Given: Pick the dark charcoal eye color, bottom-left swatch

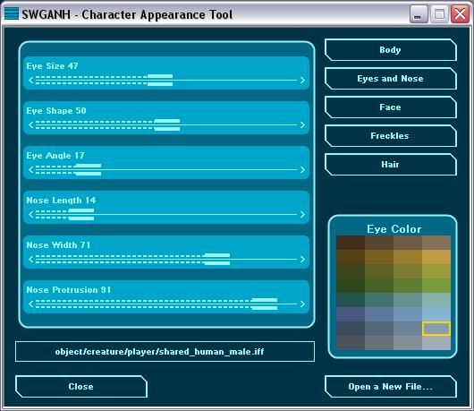Looking at the screenshot, I should click(x=351, y=343).
